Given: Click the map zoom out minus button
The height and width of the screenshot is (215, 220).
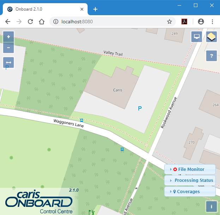Looking at the screenshot, I should coord(8,48).
